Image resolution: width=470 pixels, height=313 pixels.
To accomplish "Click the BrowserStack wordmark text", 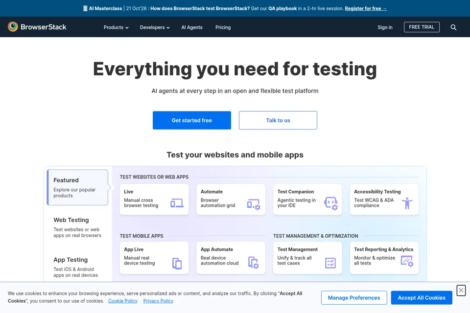I will (x=44, y=27).
